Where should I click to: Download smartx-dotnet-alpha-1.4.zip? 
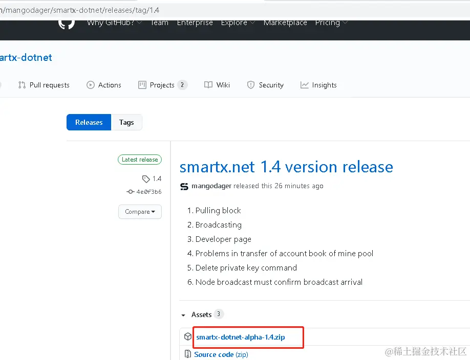241,337
